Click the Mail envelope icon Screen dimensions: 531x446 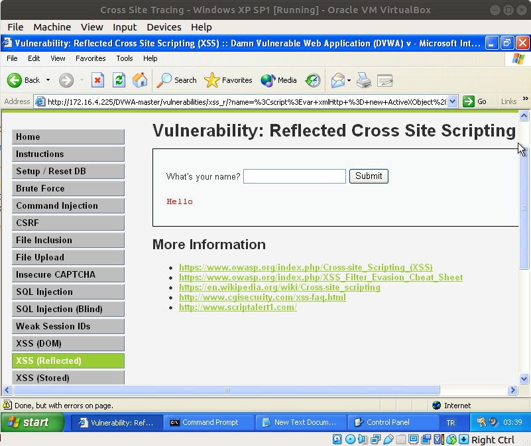(x=338, y=80)
